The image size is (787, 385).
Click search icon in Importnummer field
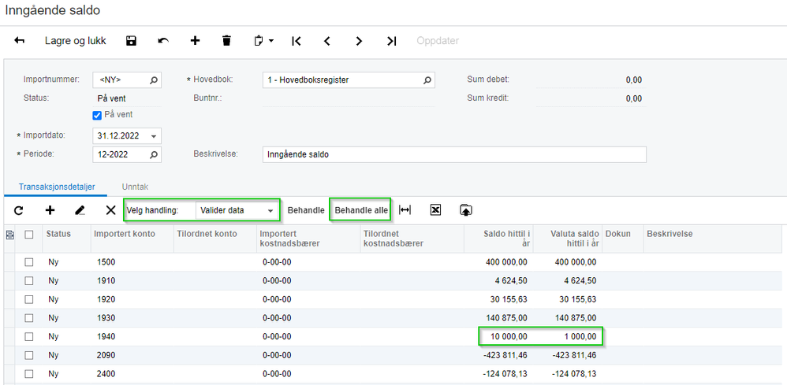[154, 80]
